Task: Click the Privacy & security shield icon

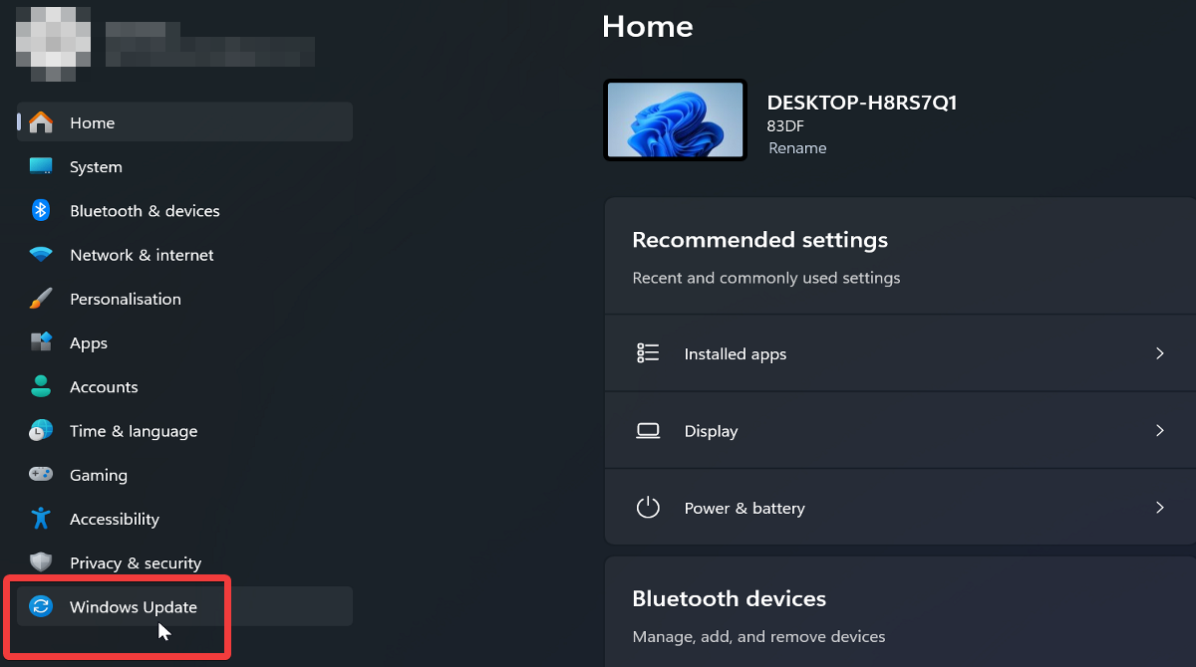Action: tap(41, 563)
